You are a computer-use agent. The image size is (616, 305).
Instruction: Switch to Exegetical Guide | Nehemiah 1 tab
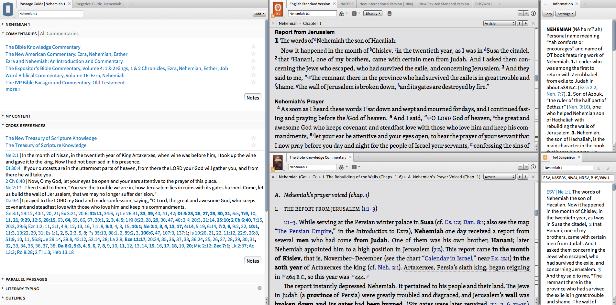pos(99,4)
